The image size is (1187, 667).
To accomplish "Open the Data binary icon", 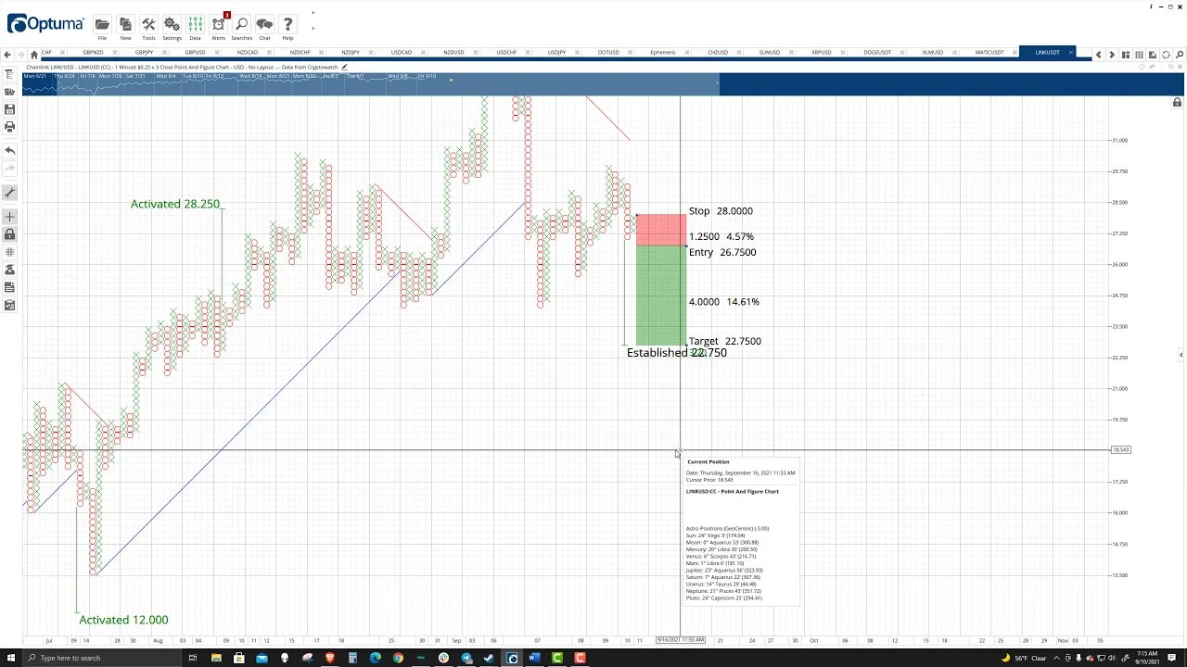I will tap(195, 25).
